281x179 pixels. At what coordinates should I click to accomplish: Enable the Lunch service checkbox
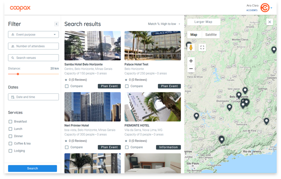click(x=10, y=129)
